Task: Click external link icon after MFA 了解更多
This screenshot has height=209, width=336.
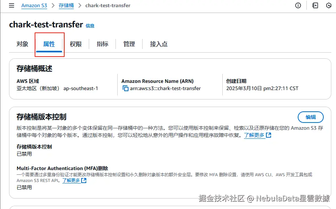Action: tap(84, 180)
